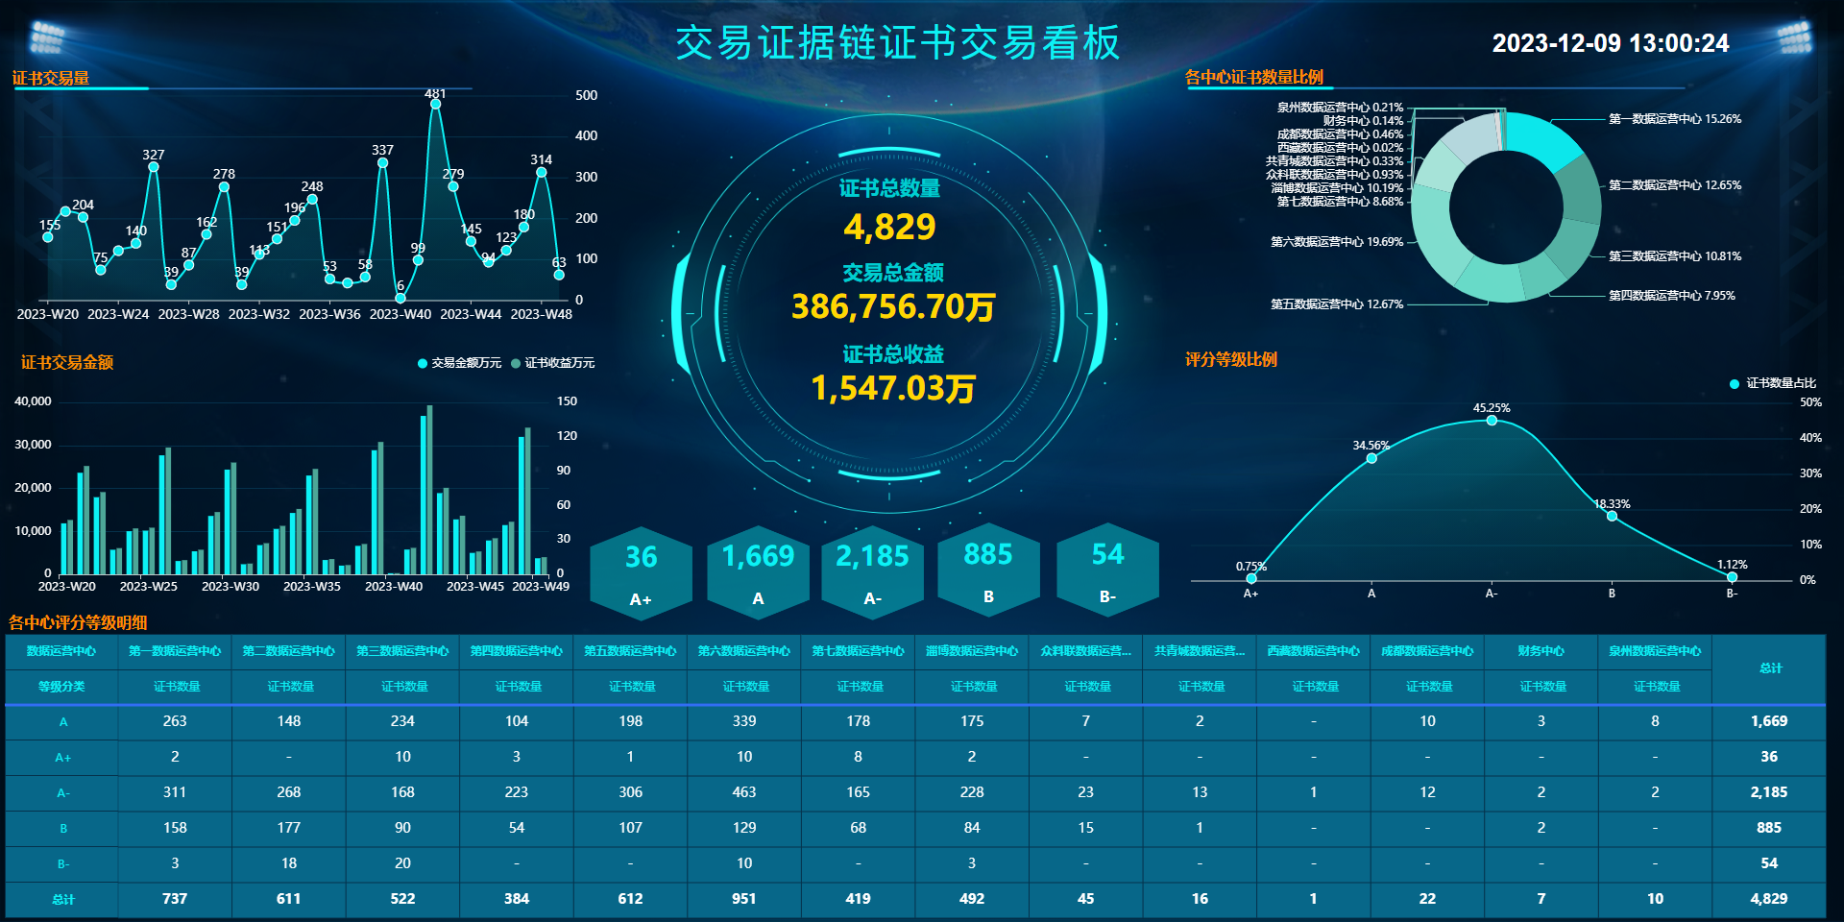Click the A+ hexagon badge showing 36
The image size is (1844, 922).
pos(641,572)
